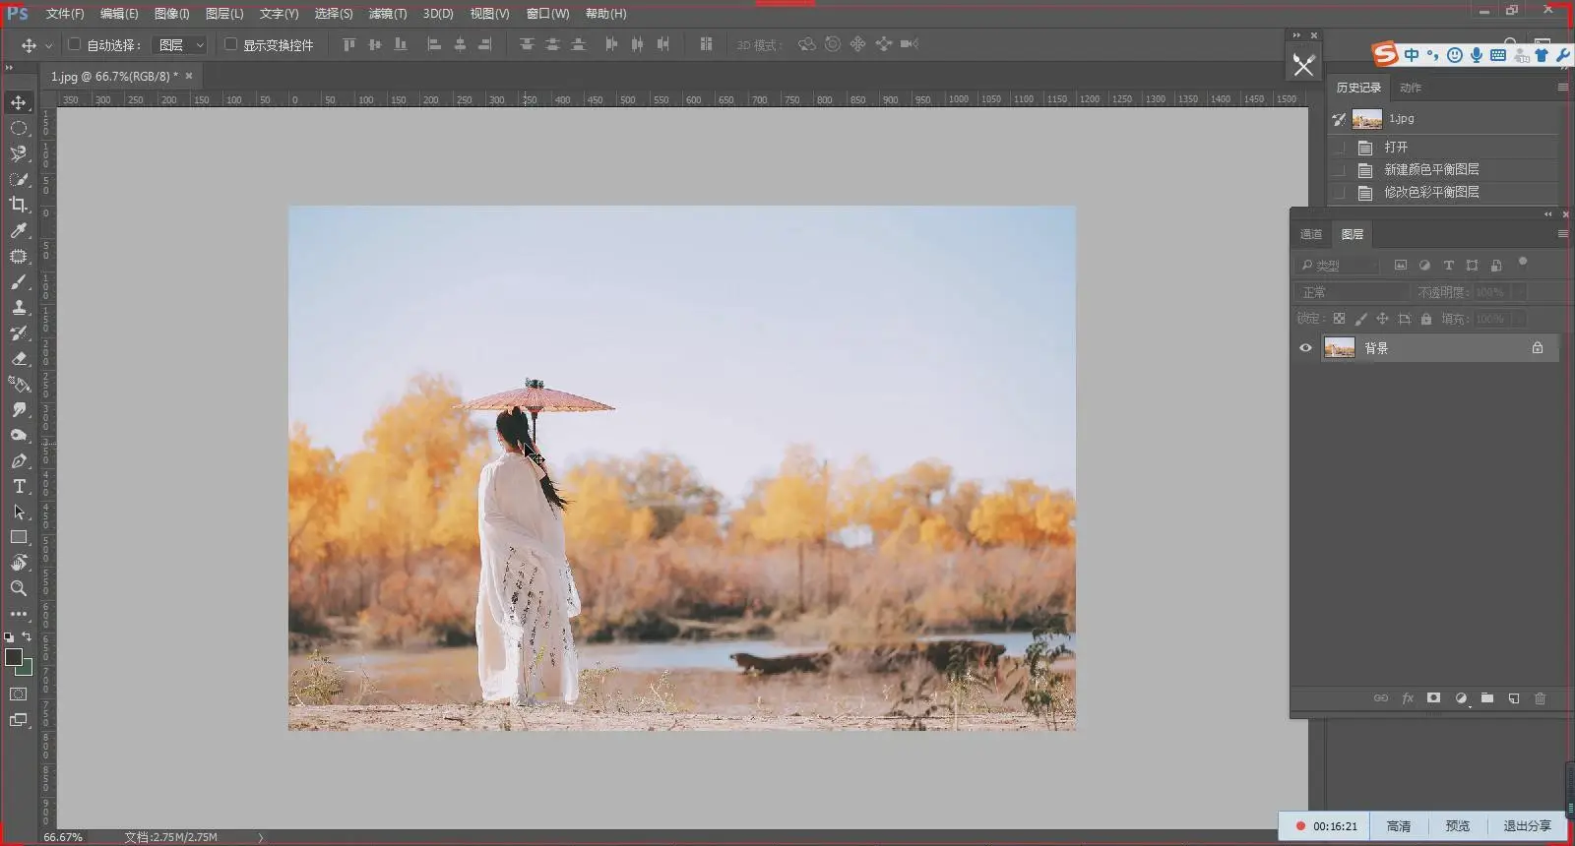The height and width of the screenshot is (846, 1575).
Task: Select the Pen tool
Action: (x=19, y=460)
